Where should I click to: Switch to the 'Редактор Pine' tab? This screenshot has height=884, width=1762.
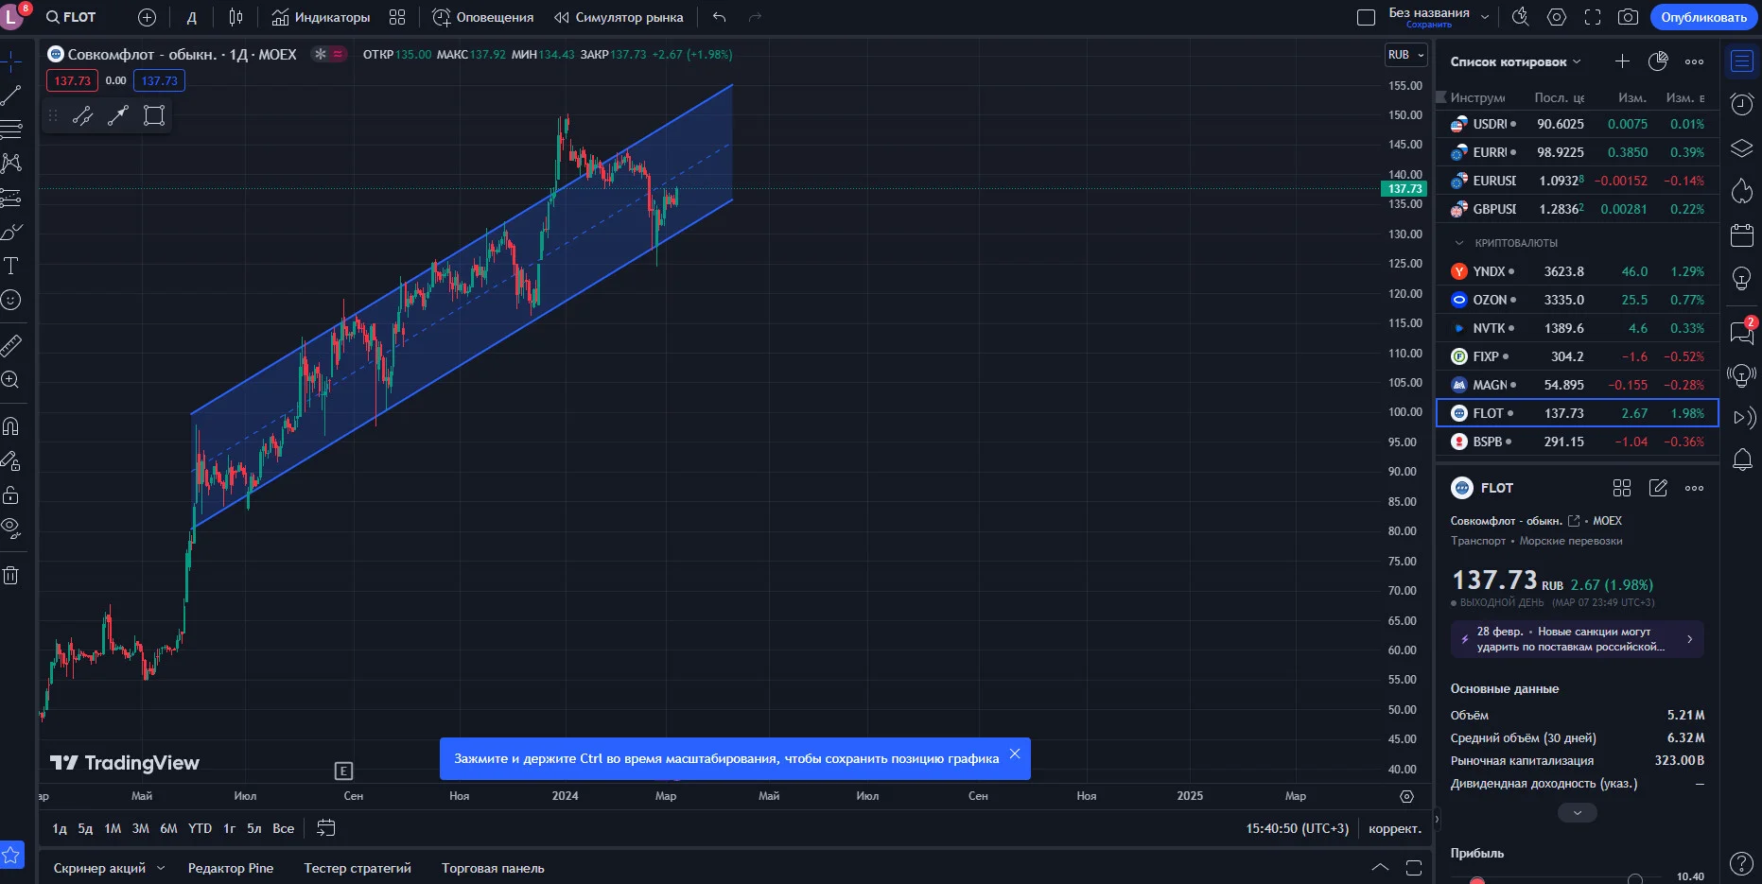coord(231,868)
